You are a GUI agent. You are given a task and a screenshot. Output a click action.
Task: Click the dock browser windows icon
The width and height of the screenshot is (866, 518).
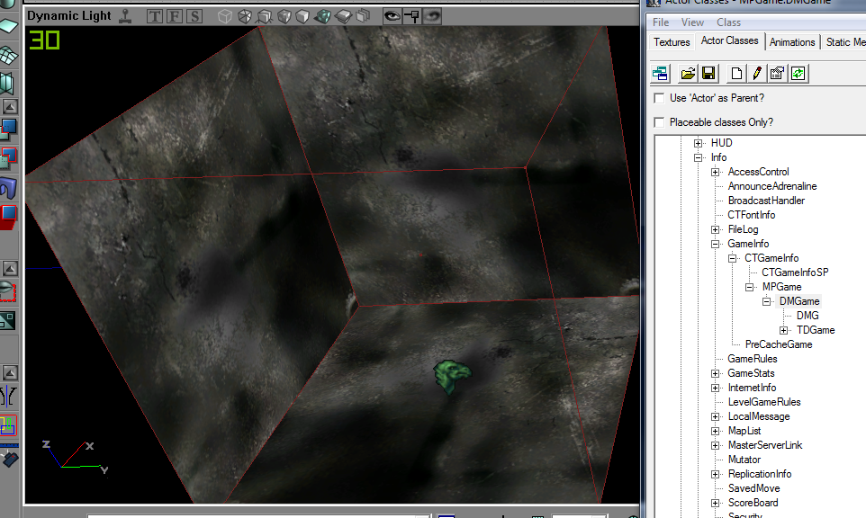[x=660, y=73]
